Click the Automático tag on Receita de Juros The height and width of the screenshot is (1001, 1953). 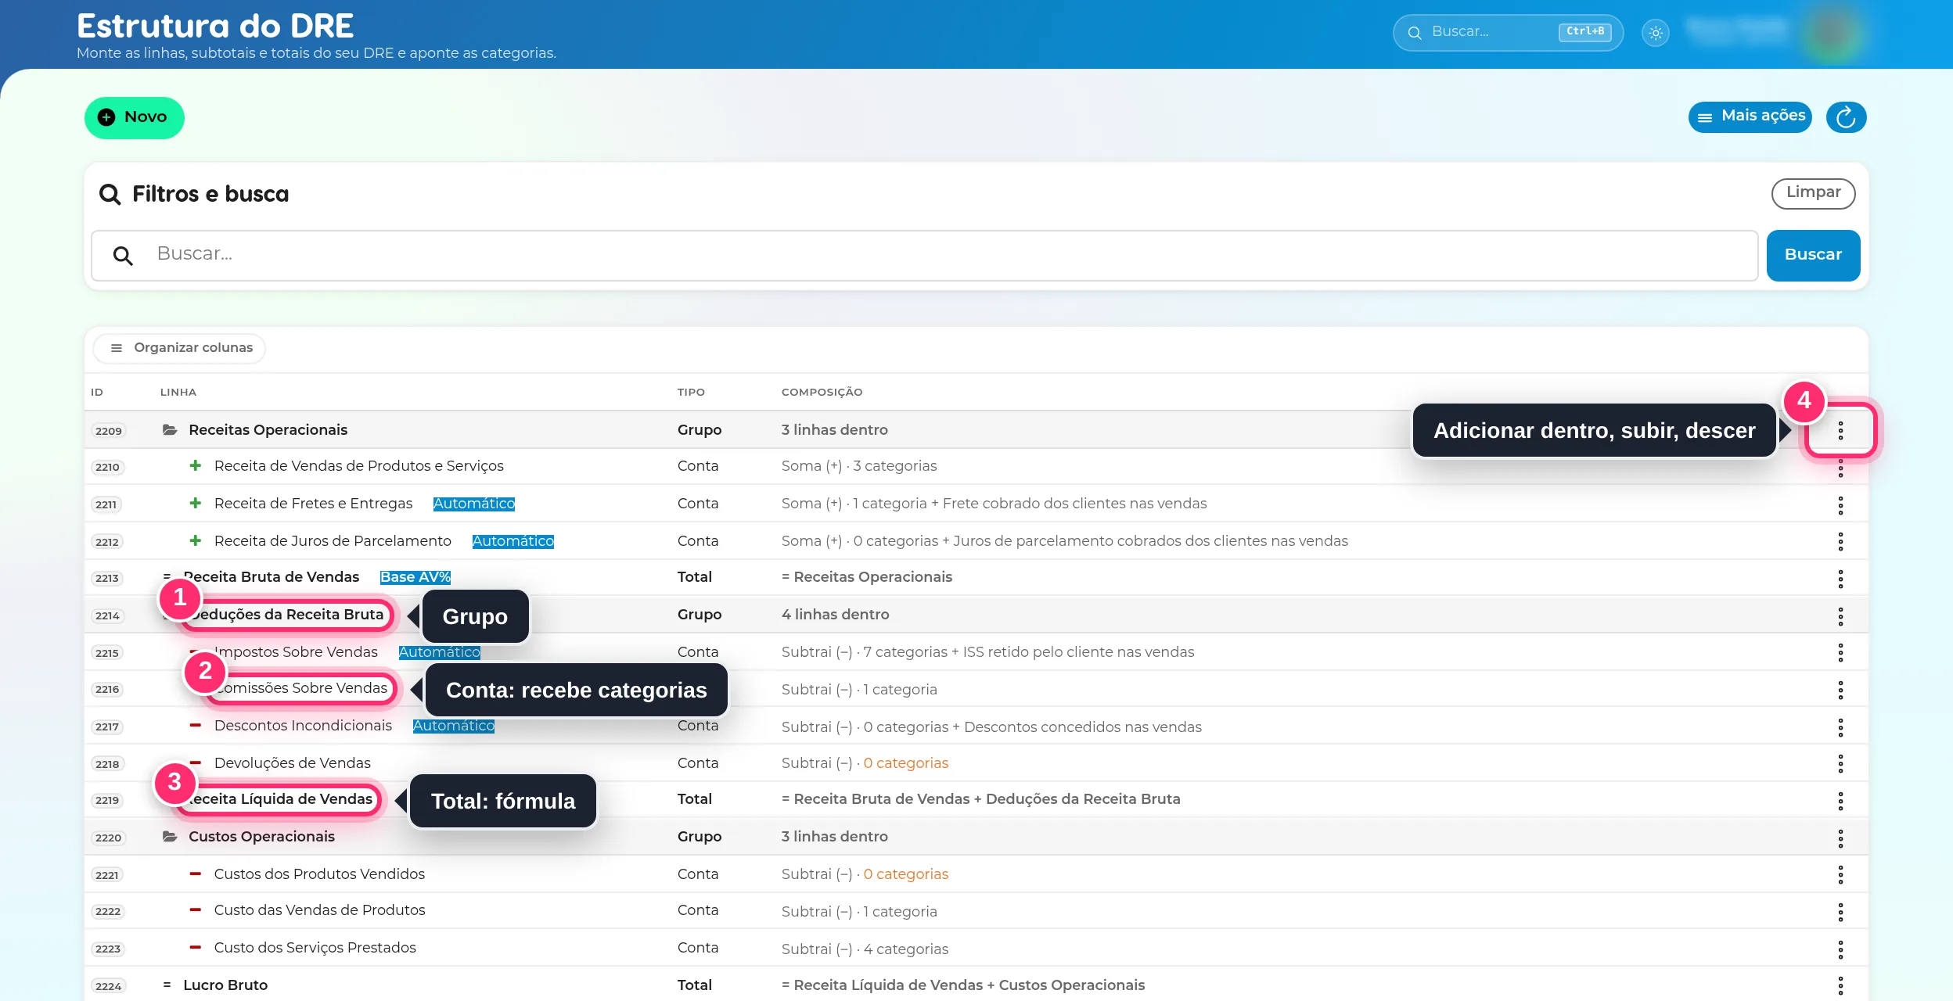coord(513,541)
